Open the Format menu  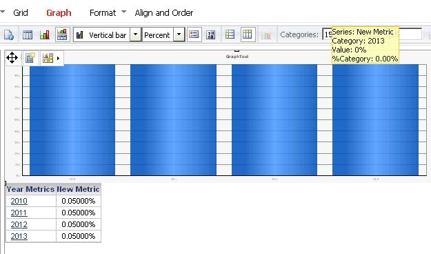[x=103, y=12]
